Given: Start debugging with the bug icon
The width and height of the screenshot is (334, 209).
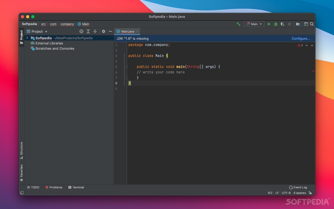Looking at the screenshot, I should pyautogui.click(x=276, y=24).
